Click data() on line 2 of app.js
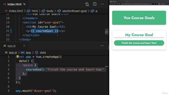 [x=24, y=61]
